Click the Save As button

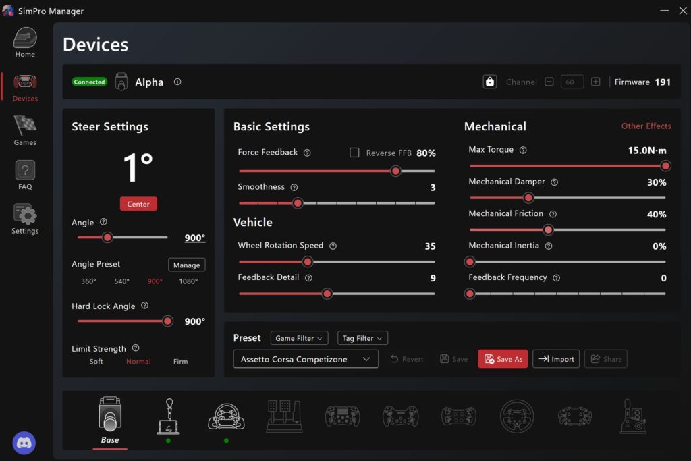[503, 359]
